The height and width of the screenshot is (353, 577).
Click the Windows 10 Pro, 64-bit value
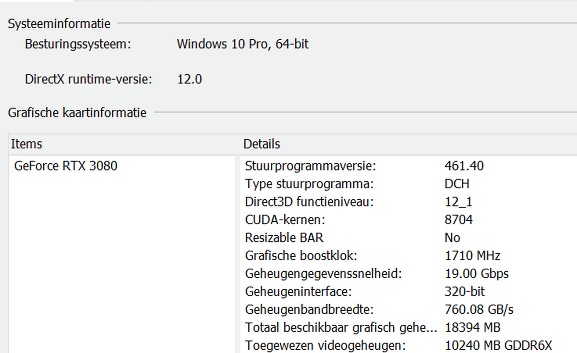coord(242,45)
